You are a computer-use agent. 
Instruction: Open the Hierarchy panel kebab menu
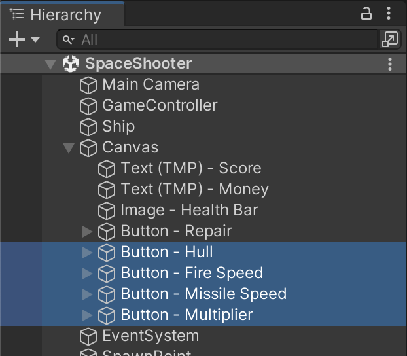coord(390,14)
